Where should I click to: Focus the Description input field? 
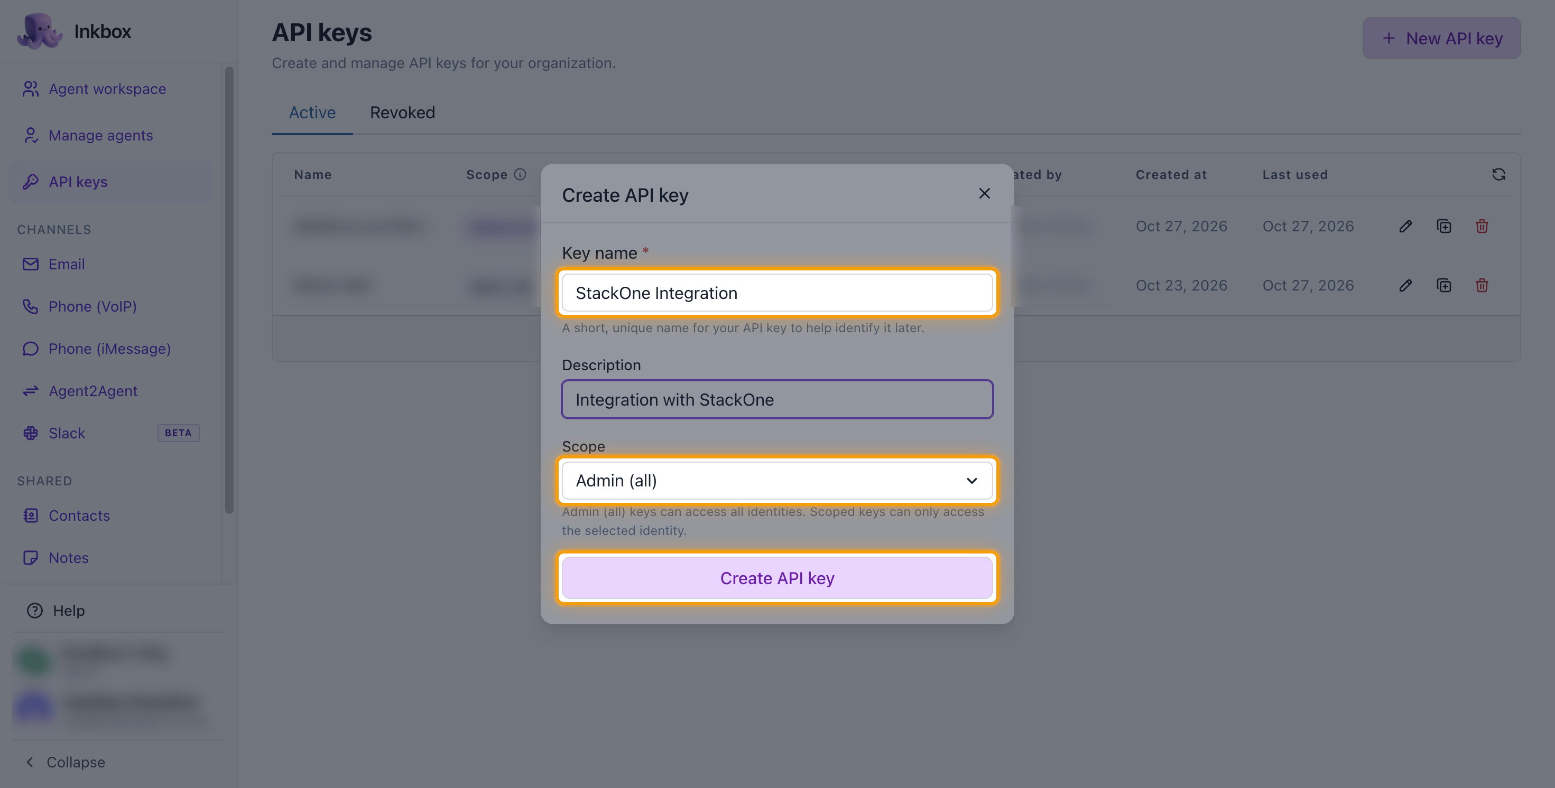[x=777, y=399]
